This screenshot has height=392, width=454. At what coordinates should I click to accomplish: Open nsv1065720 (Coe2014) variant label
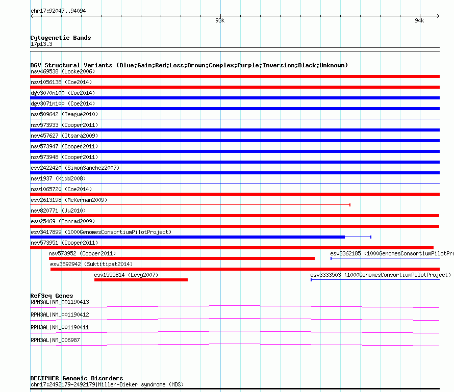tap(61, 189)
